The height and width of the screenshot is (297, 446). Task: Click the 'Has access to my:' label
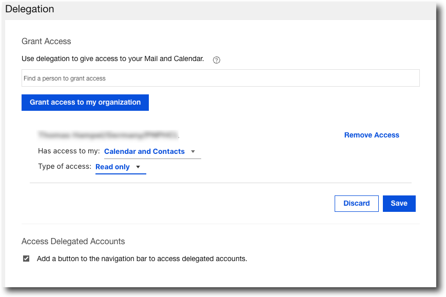click(69, 152)
